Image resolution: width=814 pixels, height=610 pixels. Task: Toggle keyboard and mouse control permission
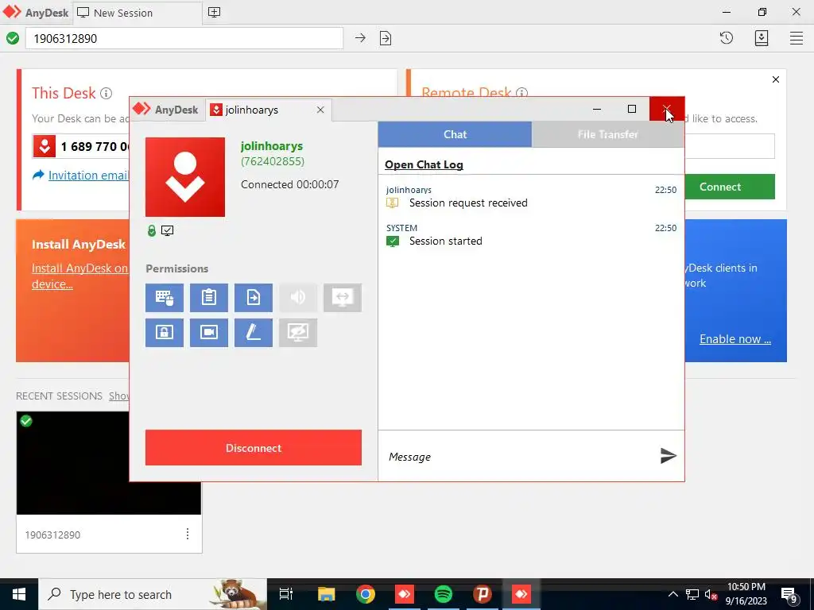pyautogui.click(x=164, y=298)
